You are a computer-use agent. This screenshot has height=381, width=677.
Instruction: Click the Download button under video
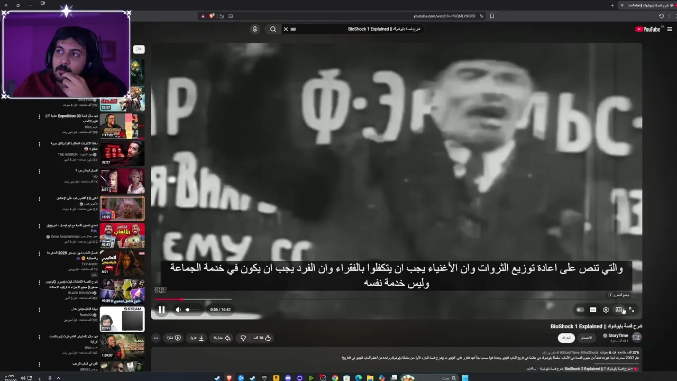(x=197, y=338)
